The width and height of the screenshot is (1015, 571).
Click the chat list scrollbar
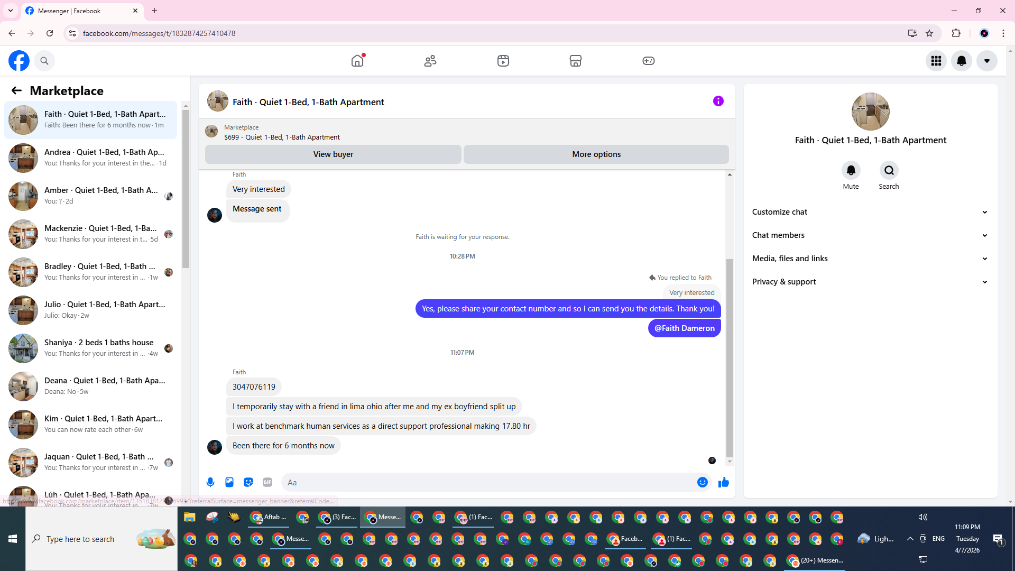click(186, 189)
